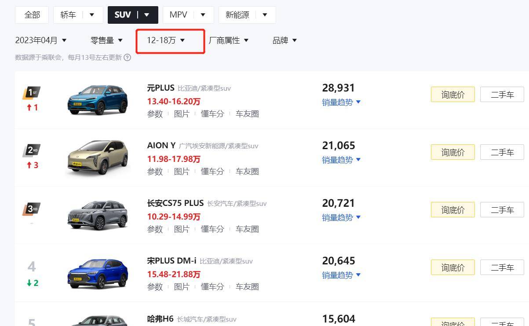The height and width of the screenshot is (326, 529).
Task: View 图片 for 宋PLUS DM-i
Action: click(182, 286)
